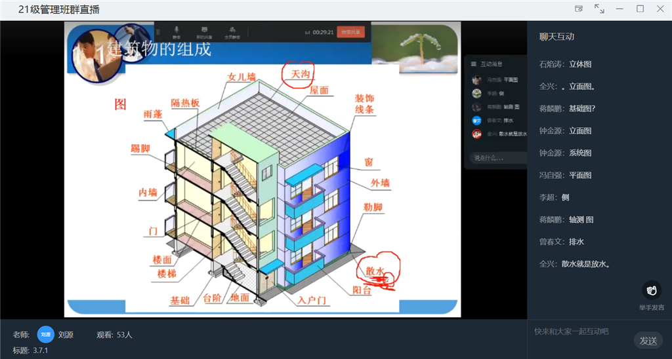672x359 pixels.
Task: Click overlay message 曾春文: 排水 in 互动消息
Action: tap(499, 121)
